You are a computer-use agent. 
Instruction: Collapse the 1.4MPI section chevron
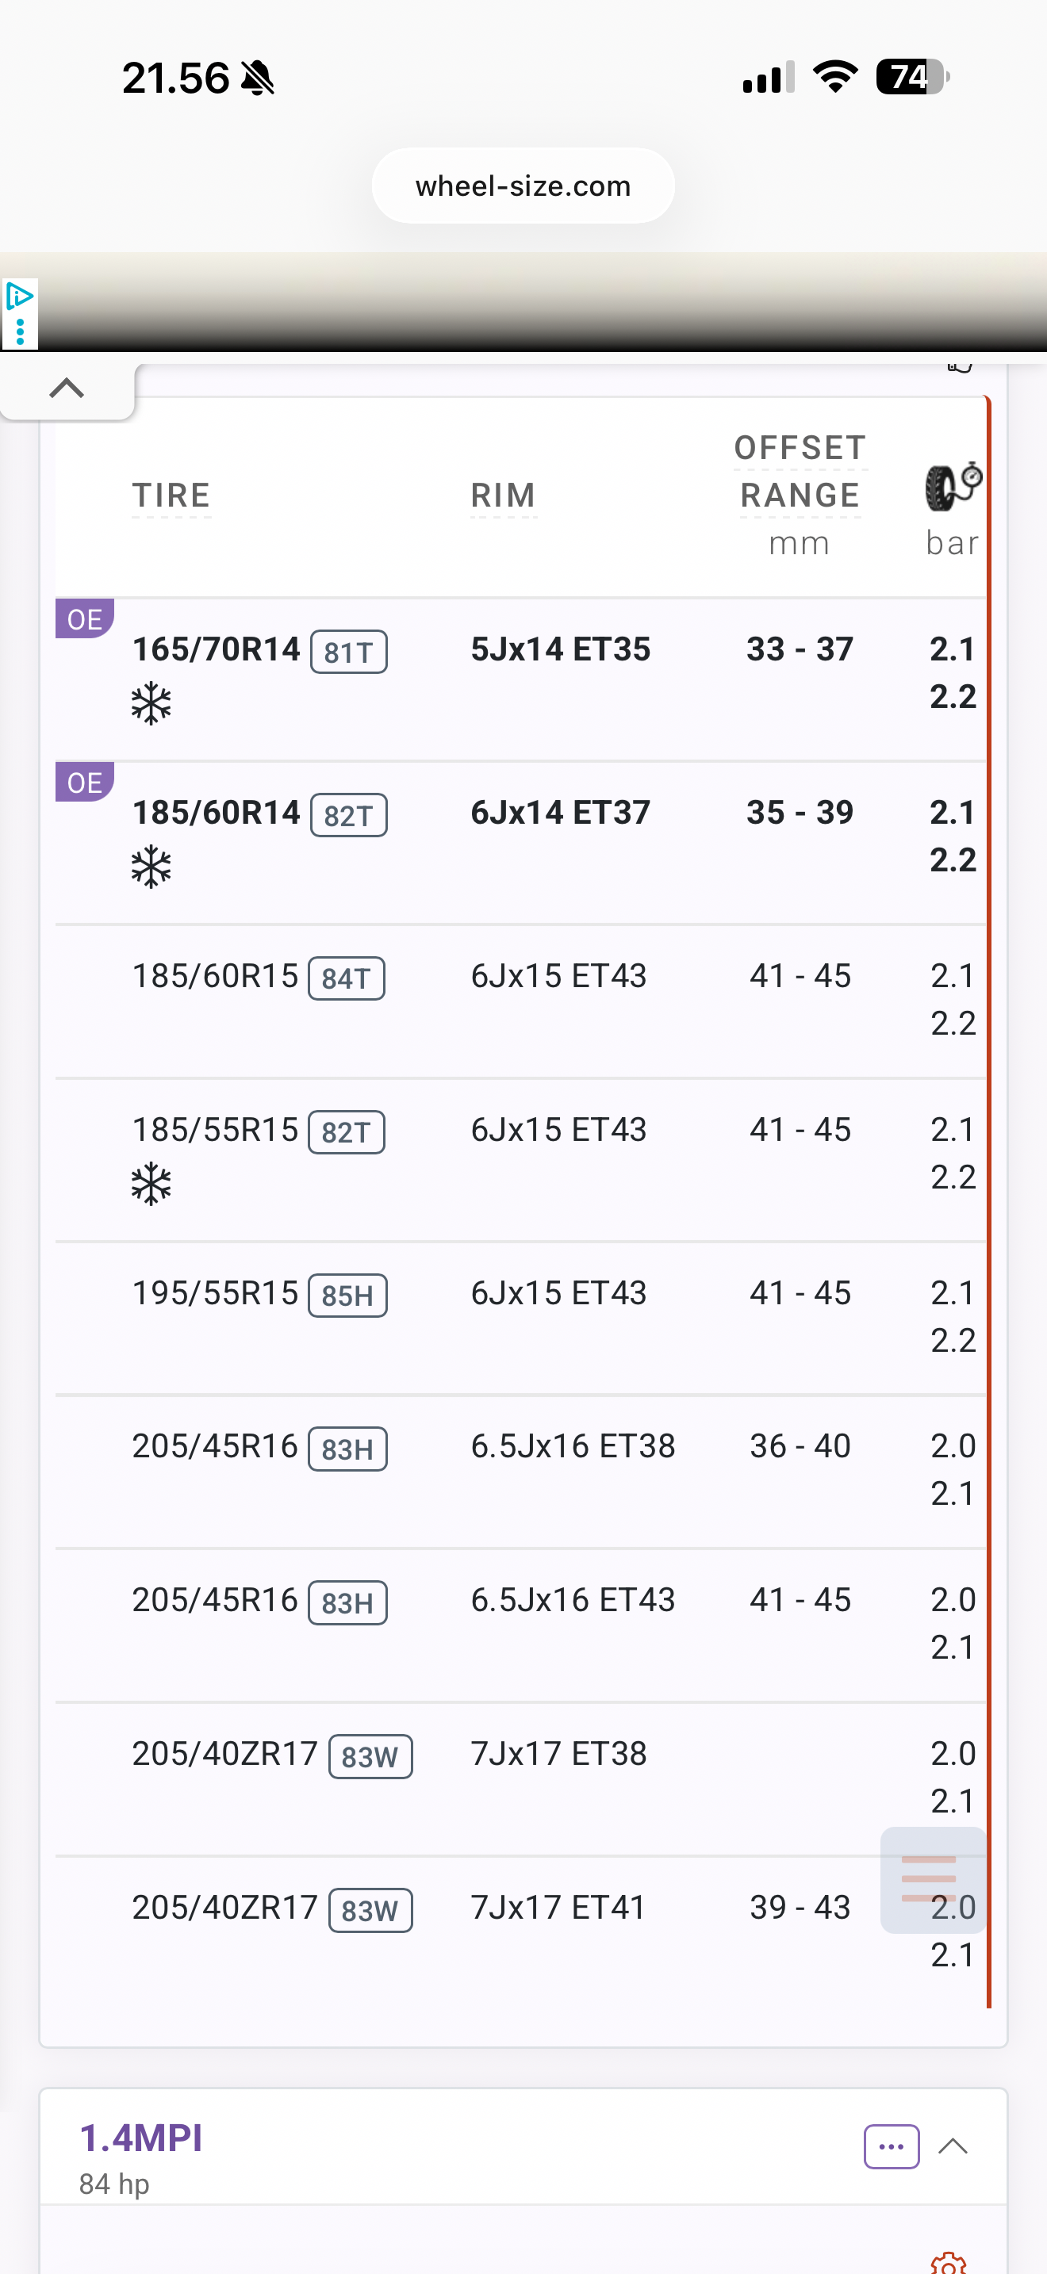point(953,2146)
